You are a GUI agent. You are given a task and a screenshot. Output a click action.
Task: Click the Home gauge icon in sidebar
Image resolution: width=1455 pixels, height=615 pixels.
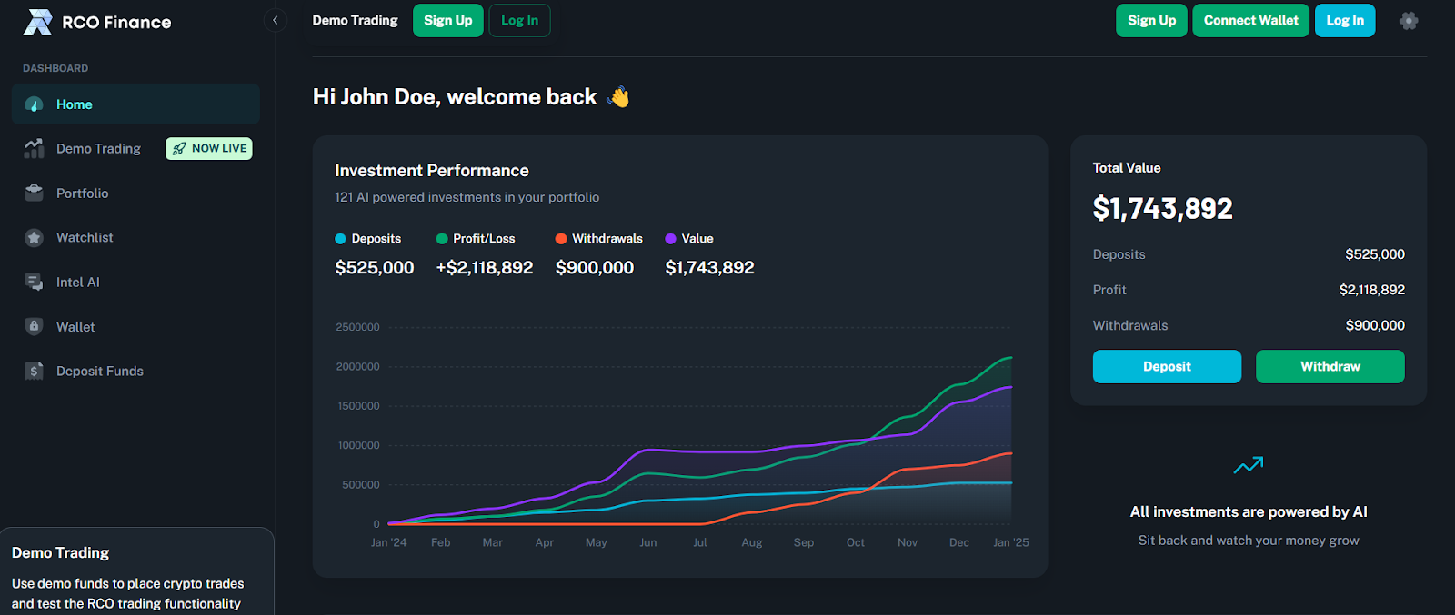(x=35, y=104)
